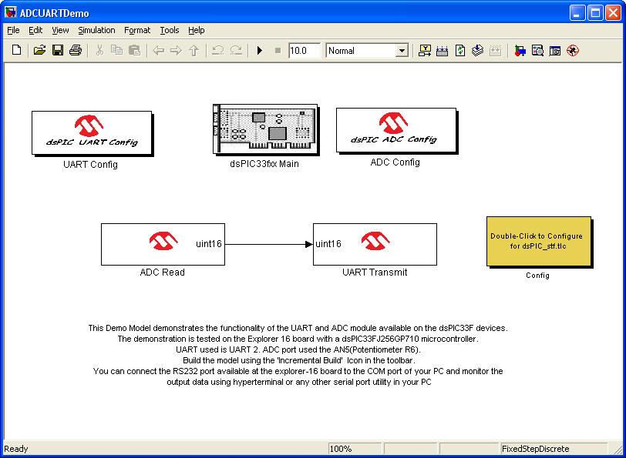The width and height of the screenshot is (626, 458).
Task: Click the 'UART Config' block label
Action: coord(91,165)
